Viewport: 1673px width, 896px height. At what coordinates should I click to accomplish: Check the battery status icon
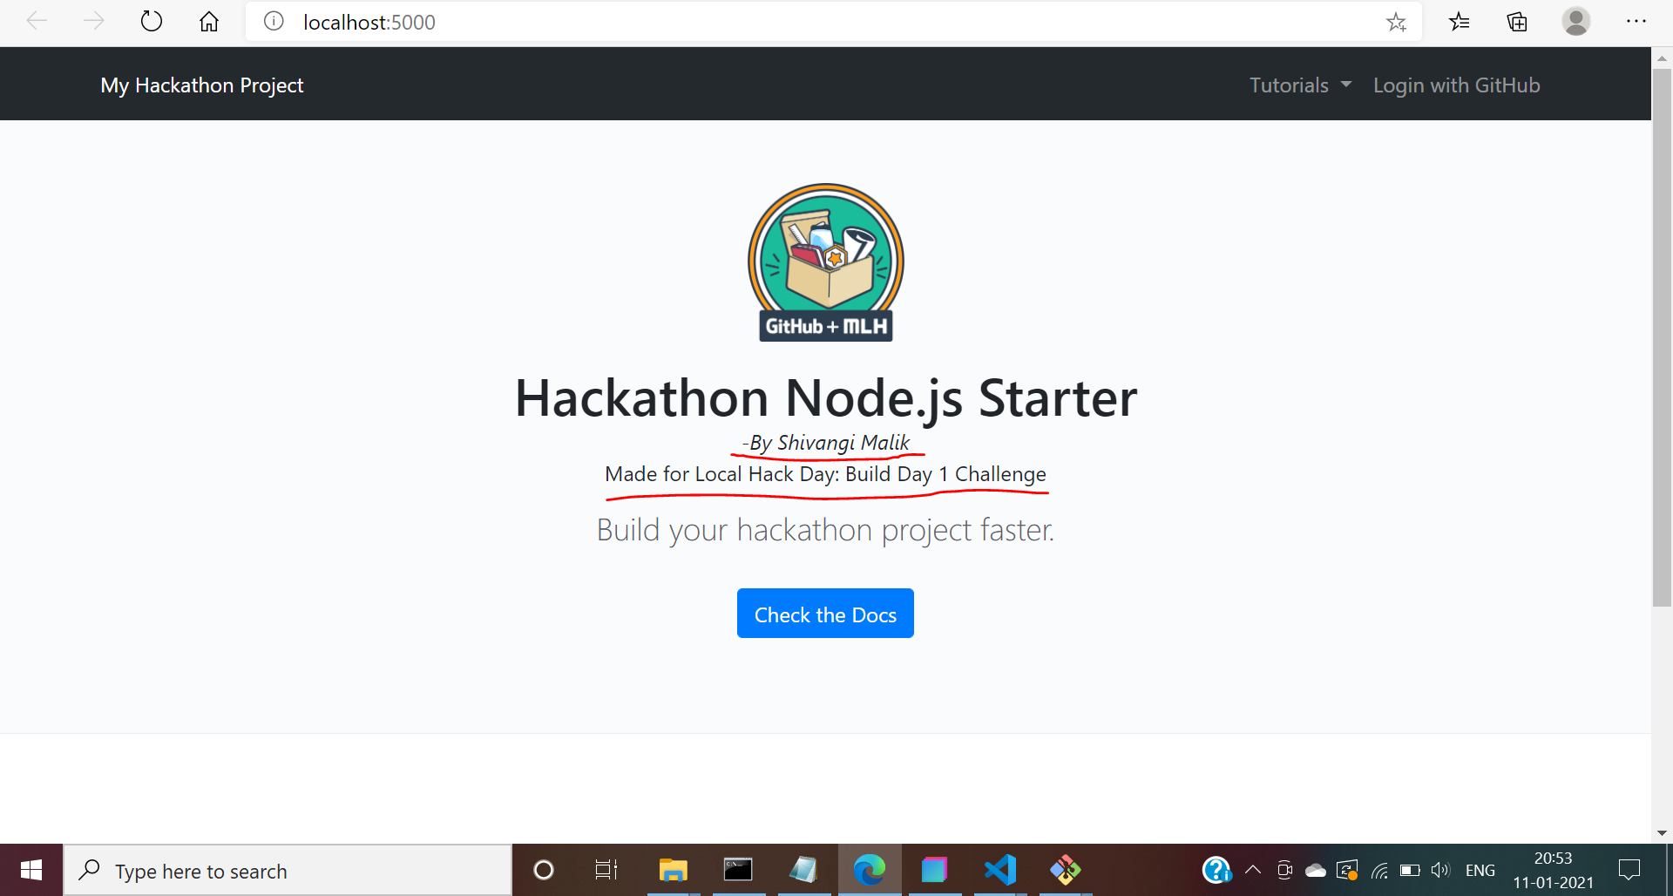tap(1410, 870)
